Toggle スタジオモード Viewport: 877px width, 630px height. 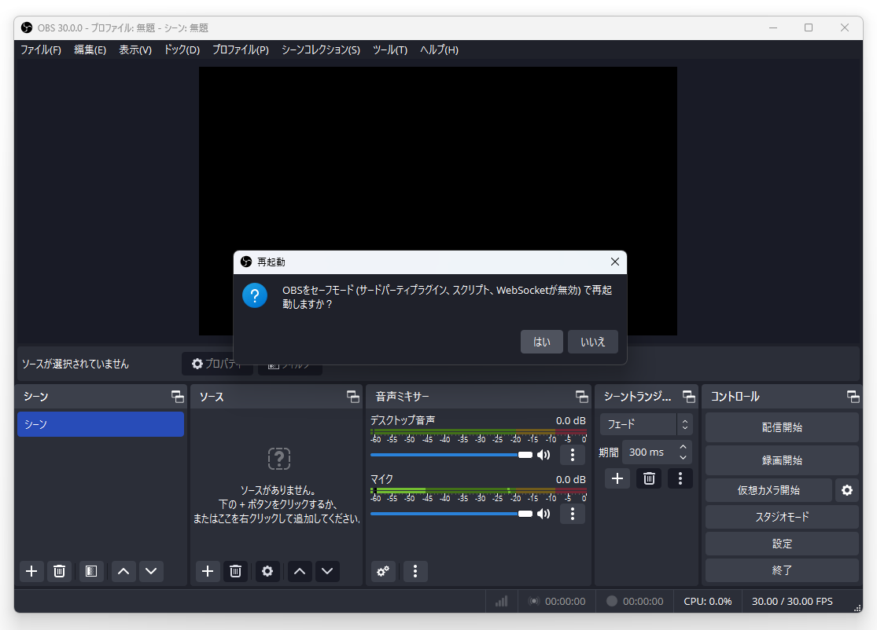[782, 517]
